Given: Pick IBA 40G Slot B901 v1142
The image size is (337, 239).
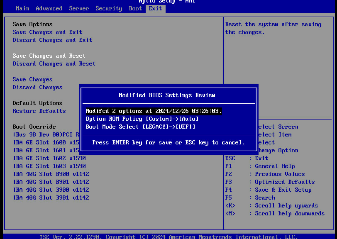Looking at the screenshot, I should pos(51,182).
